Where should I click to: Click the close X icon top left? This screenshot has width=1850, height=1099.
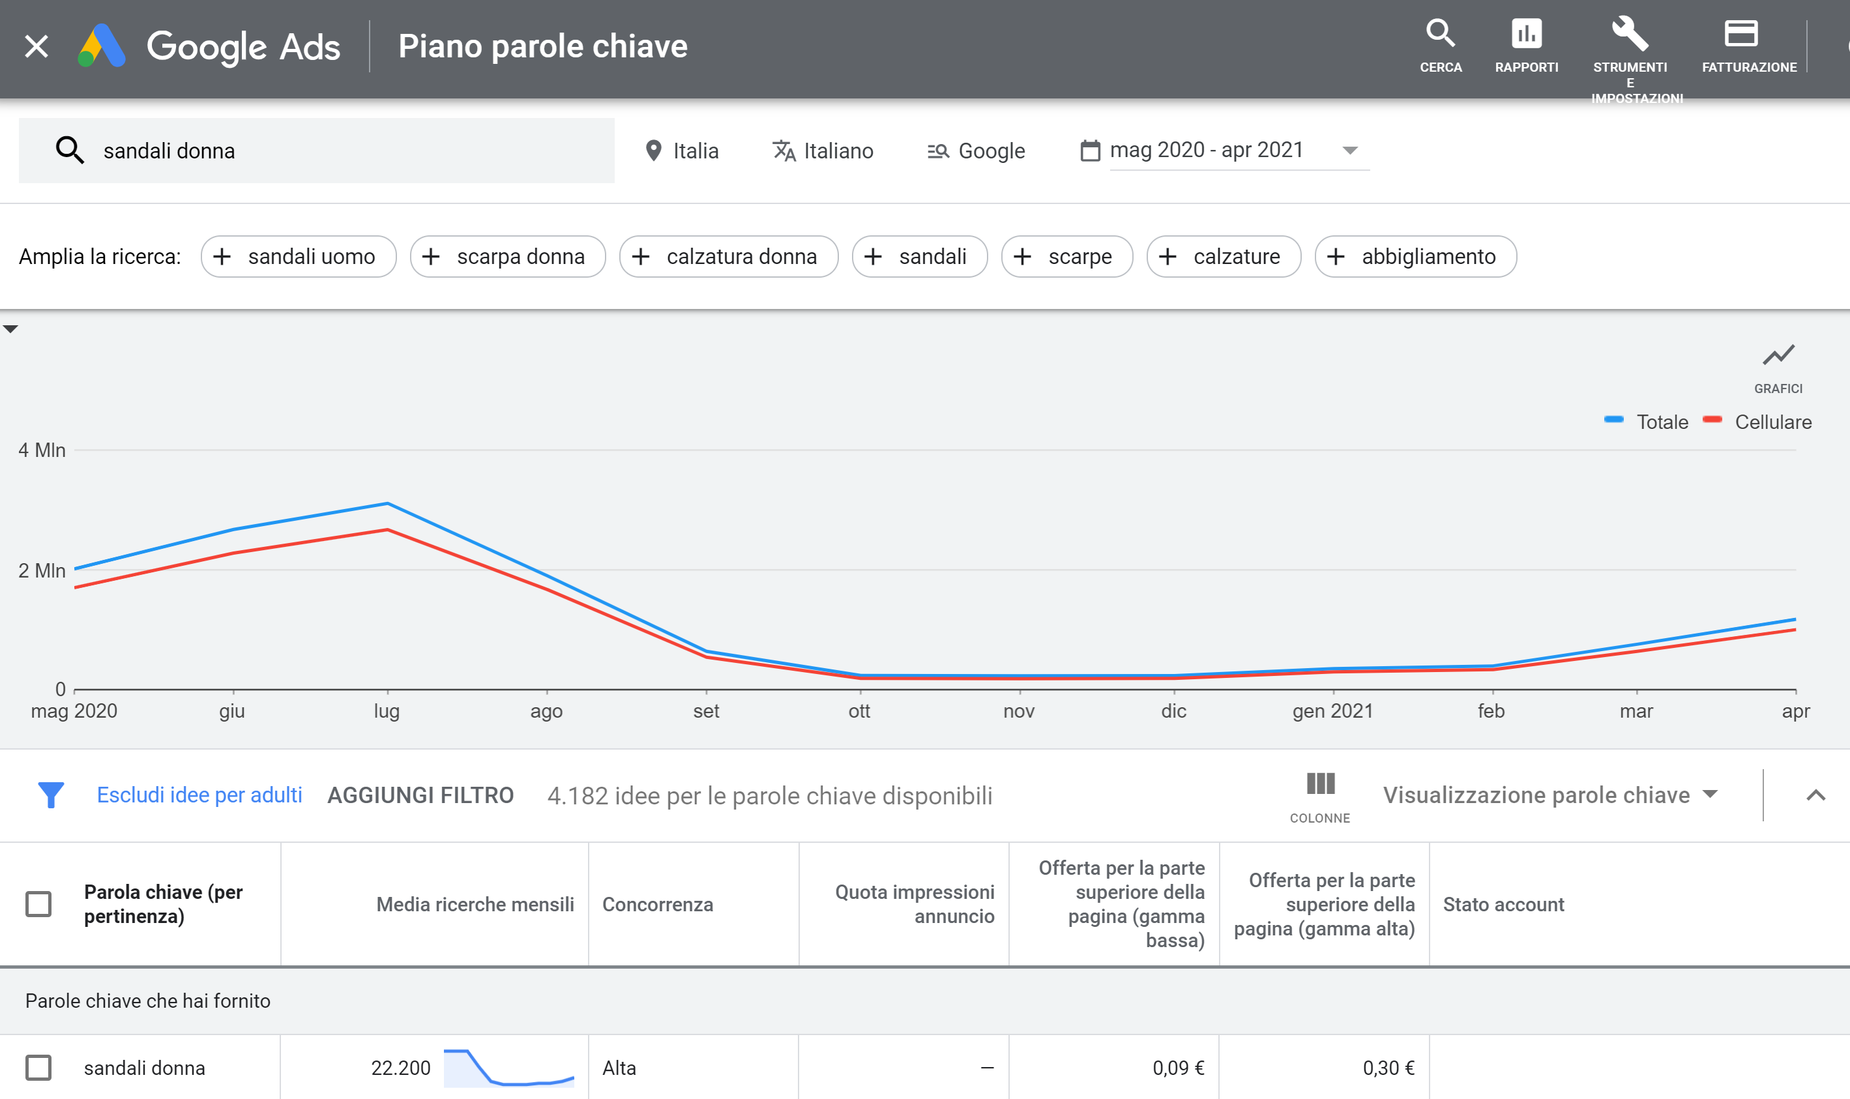click(37, 47)
